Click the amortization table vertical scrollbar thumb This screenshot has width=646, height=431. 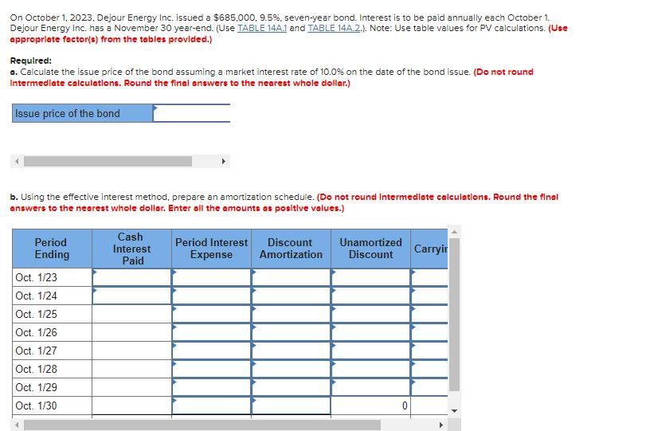tap(454, 315)
